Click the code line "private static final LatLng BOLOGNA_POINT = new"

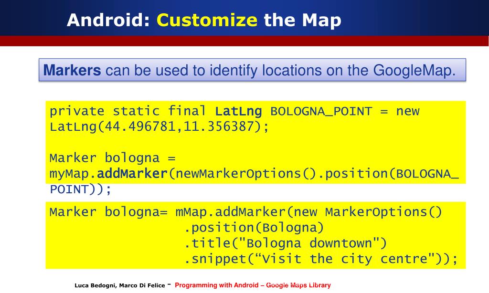(234, 111)
